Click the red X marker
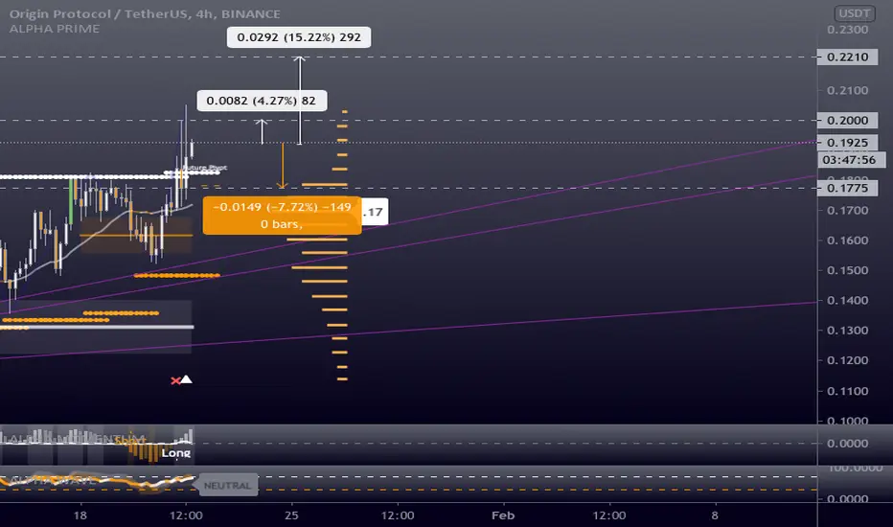 175,380
